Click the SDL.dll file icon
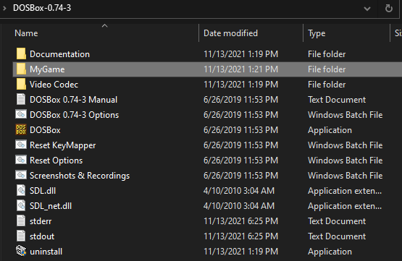The image size is (402, 261). click(x=21, y=190)
